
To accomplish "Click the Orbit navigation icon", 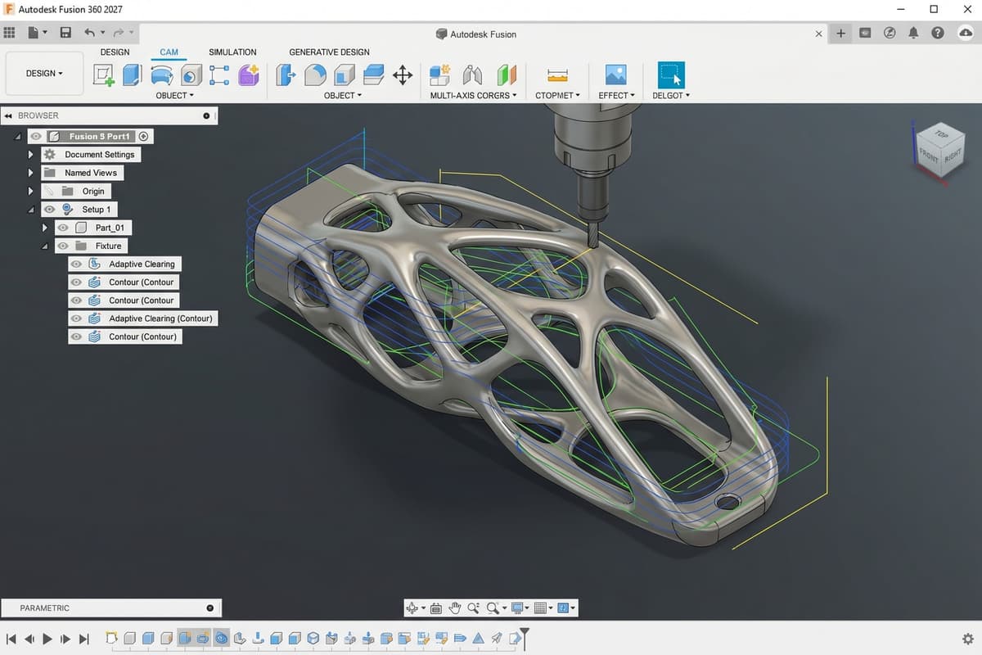I will click(x=412, y=608).
